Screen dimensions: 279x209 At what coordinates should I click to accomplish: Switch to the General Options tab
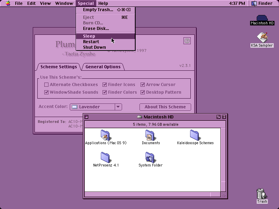[x=103, y=67]
